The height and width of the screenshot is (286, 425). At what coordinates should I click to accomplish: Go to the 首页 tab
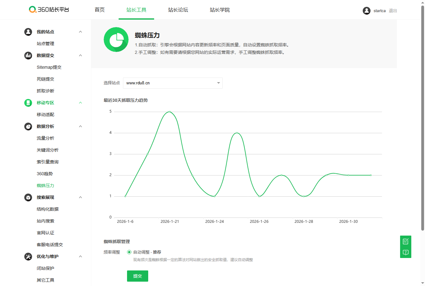[x=100, y=10]
